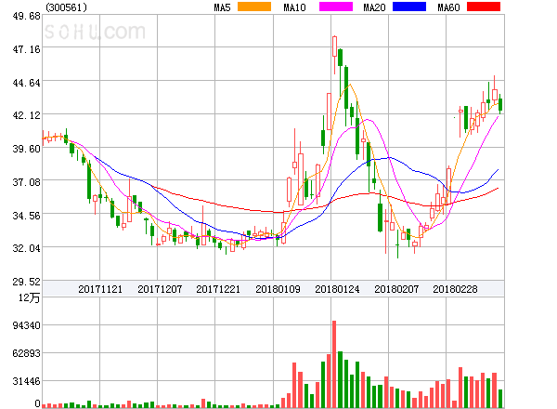
Task: Click the 20171121 date label
Action: 100,289
